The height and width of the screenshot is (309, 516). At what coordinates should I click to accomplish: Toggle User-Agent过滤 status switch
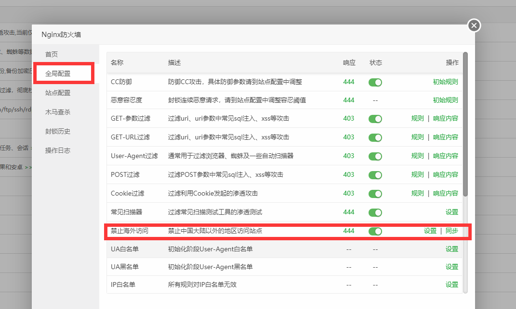pos(375,156)
